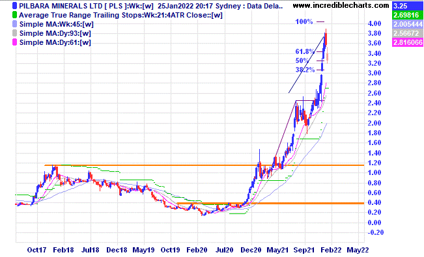Click the 3.00 price axis label
The height and width of the screenshot is (257, 424).
pos(375,73)
